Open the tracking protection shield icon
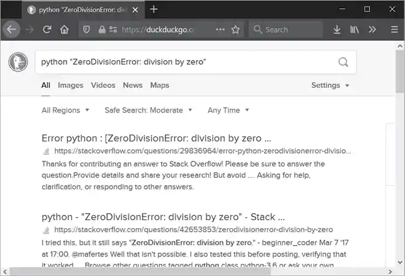 [x=86, y=30]
